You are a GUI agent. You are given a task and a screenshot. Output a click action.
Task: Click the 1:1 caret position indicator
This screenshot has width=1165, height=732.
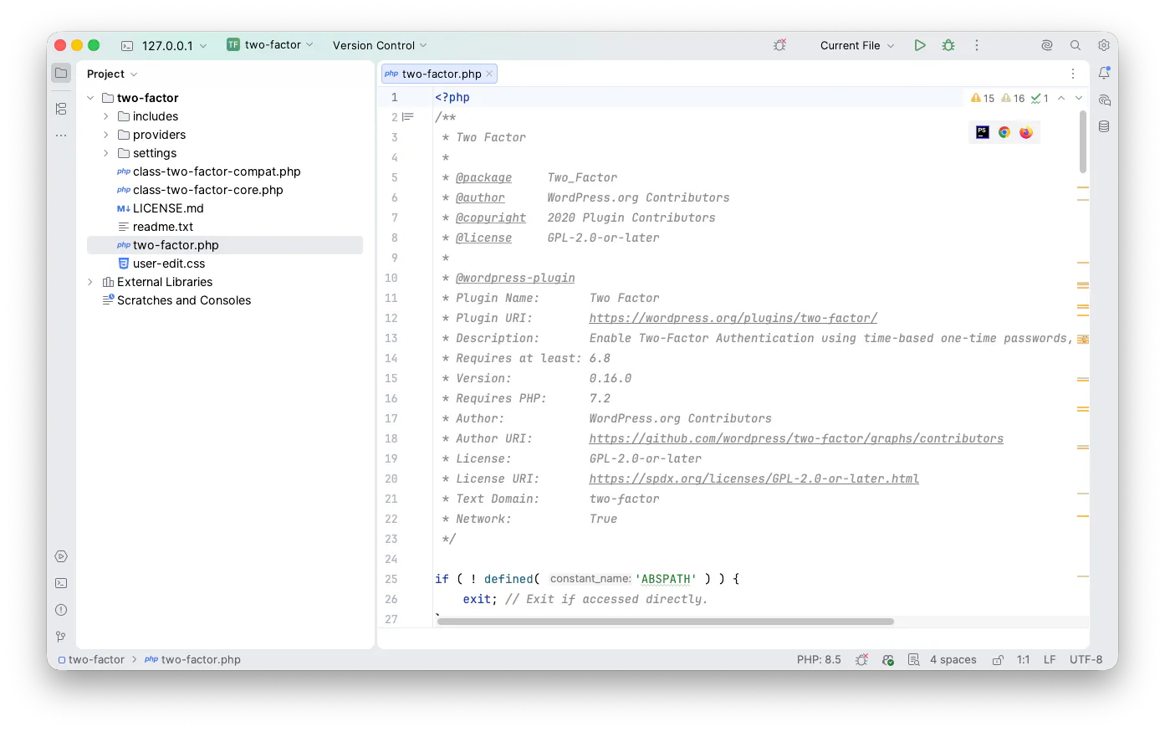point(1023,659)
